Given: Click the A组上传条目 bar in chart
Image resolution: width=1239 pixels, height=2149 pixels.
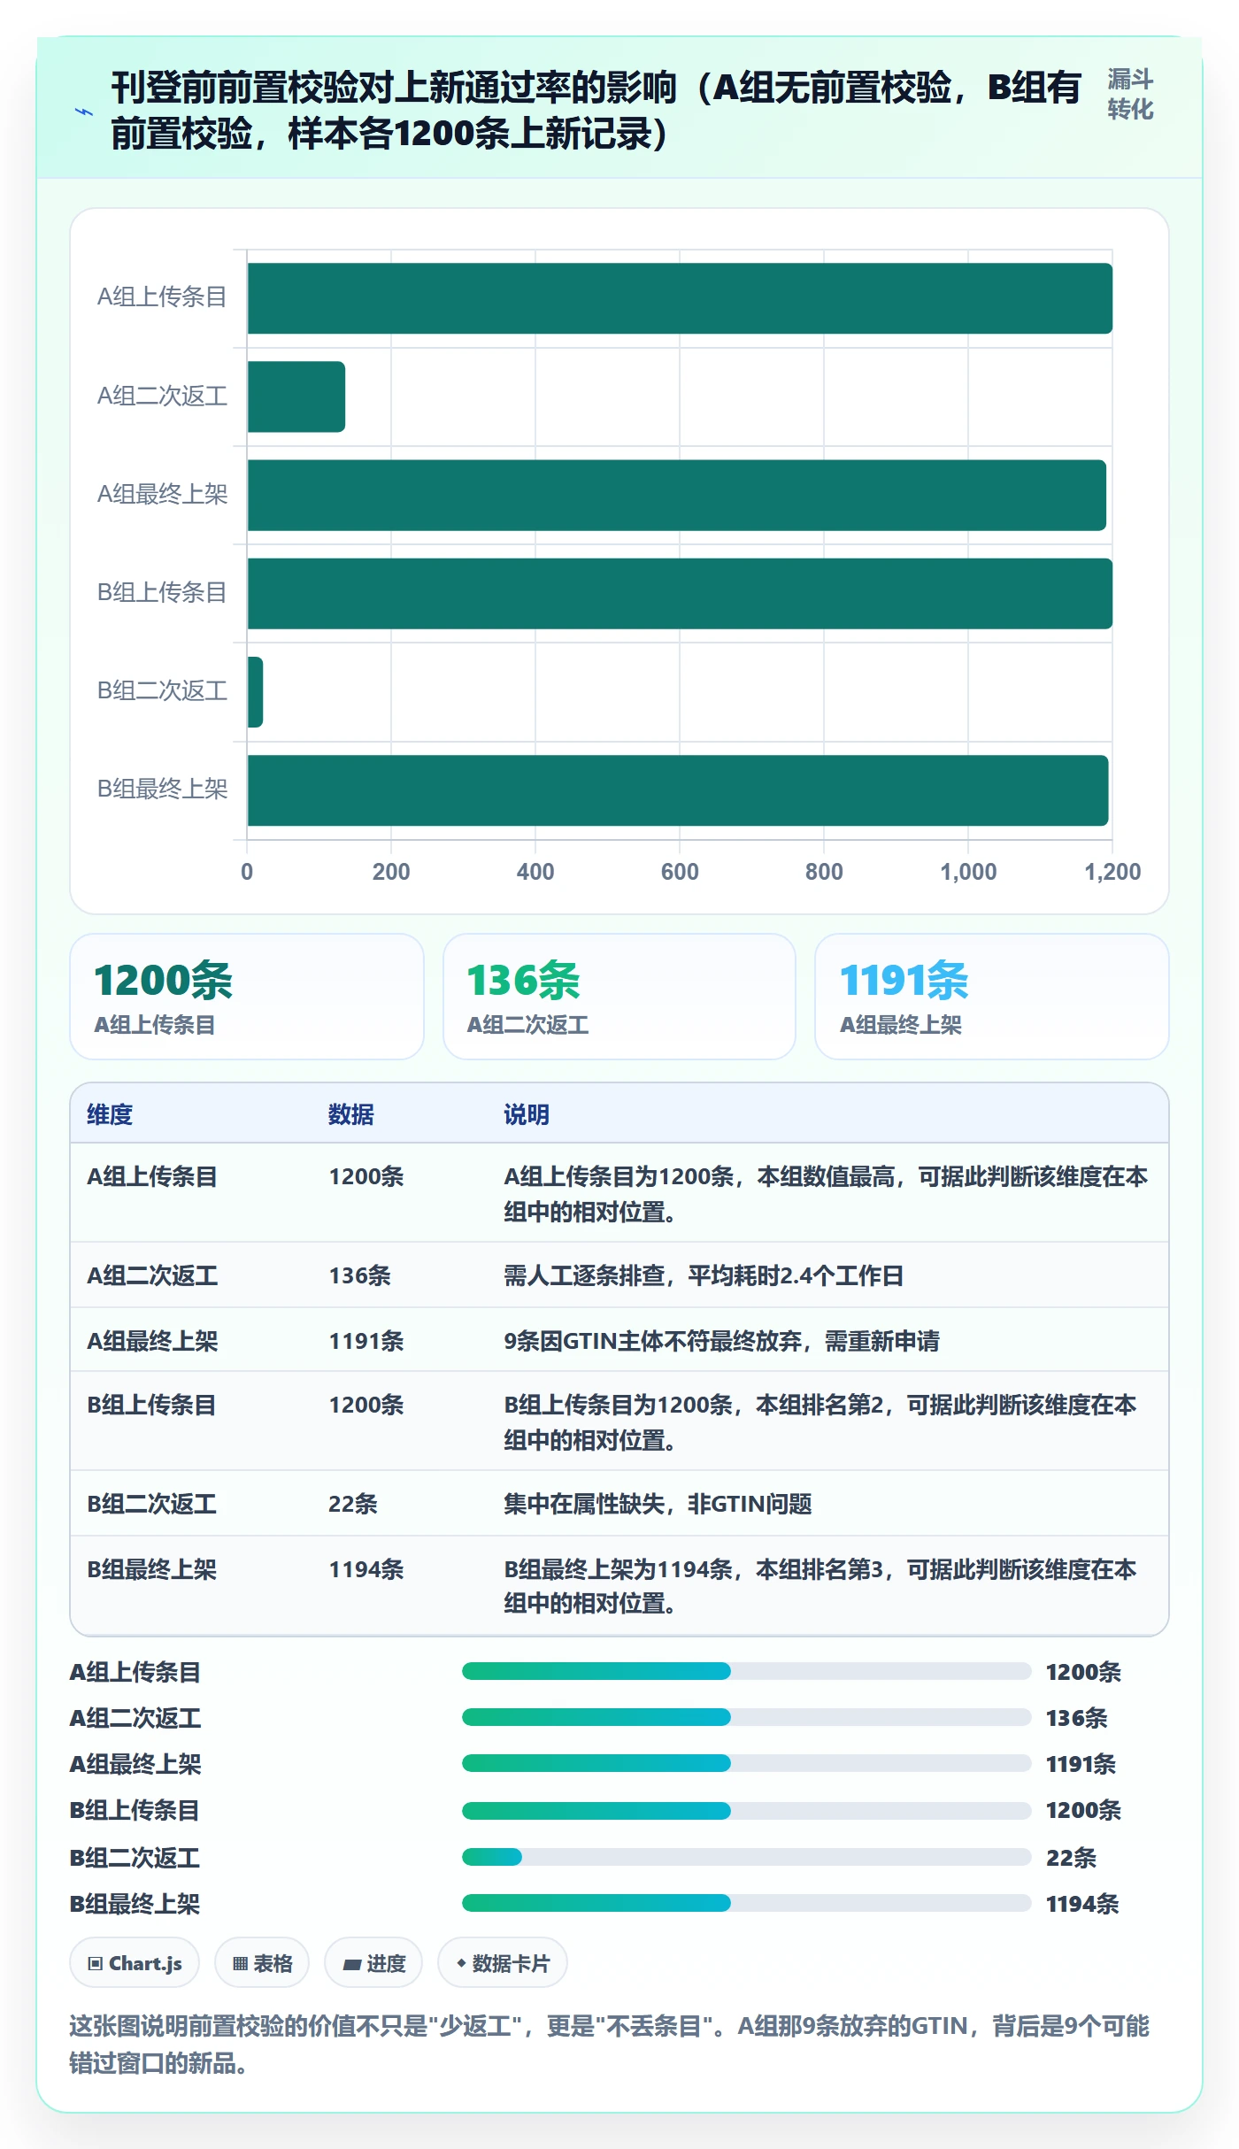Looking at the screenshot, I should (x=680, y=298).
